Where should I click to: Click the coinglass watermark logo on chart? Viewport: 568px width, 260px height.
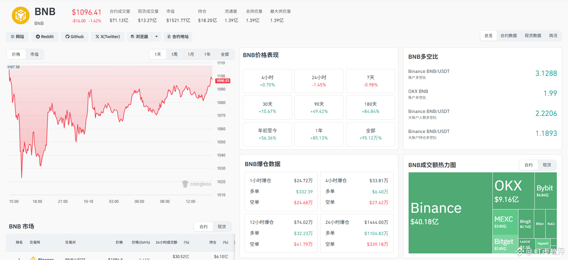pos(197,184)
